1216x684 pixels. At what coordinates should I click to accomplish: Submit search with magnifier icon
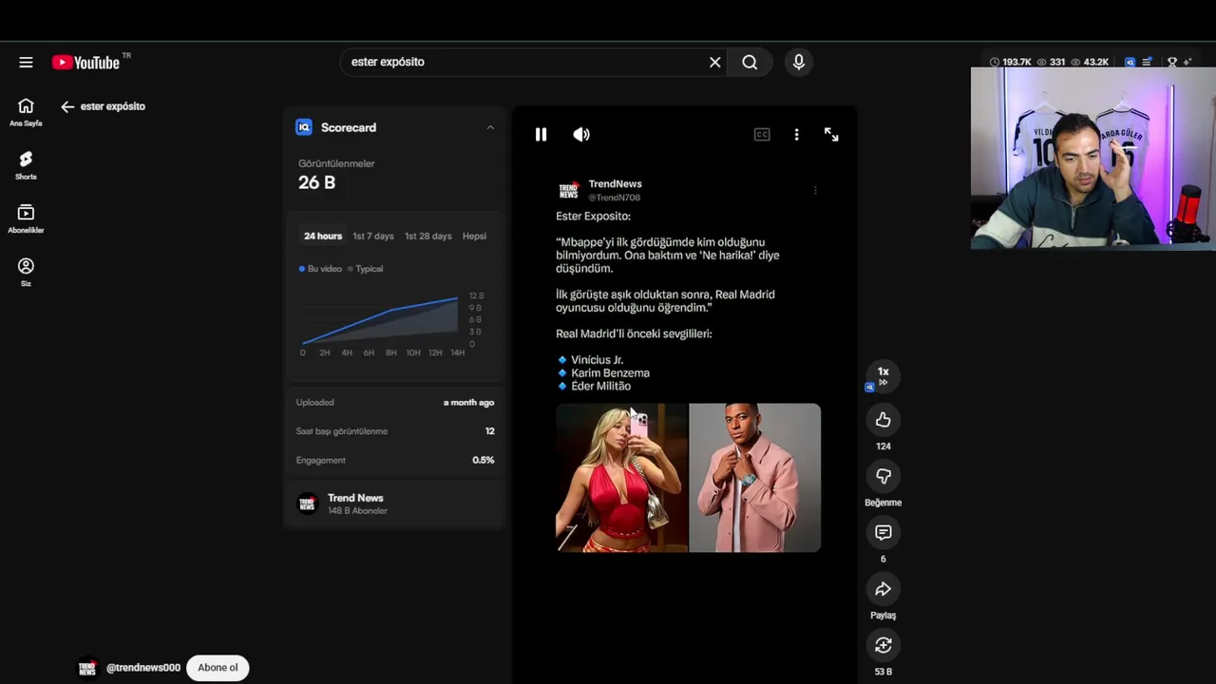point(750,62)
